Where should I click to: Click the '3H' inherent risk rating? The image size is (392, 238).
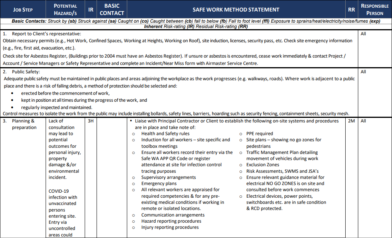pos(91,121)
